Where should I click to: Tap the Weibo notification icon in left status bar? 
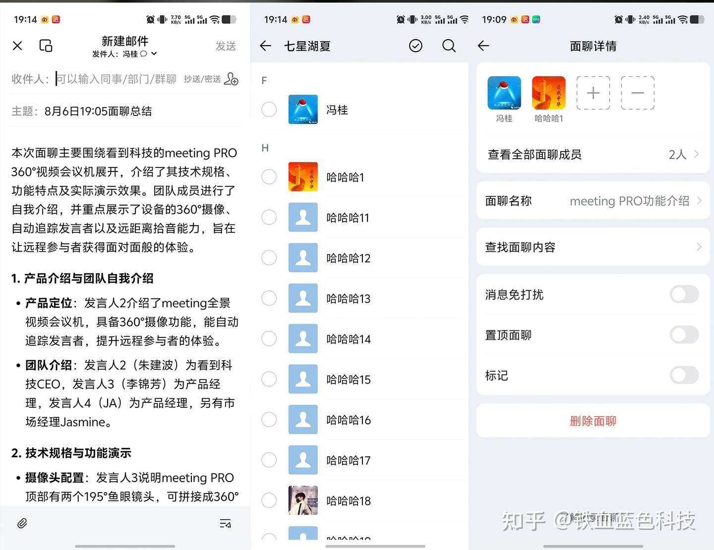[45, 19]
